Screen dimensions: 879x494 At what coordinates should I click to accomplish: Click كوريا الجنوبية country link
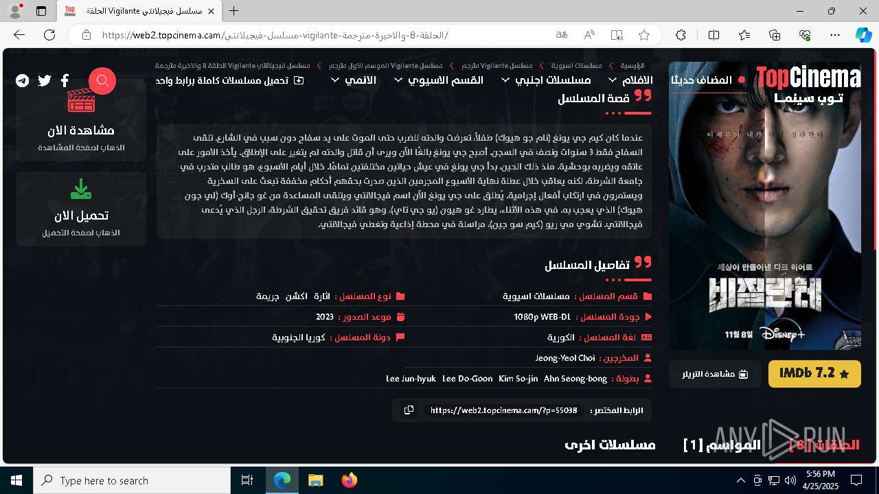[x=299, y=338]
